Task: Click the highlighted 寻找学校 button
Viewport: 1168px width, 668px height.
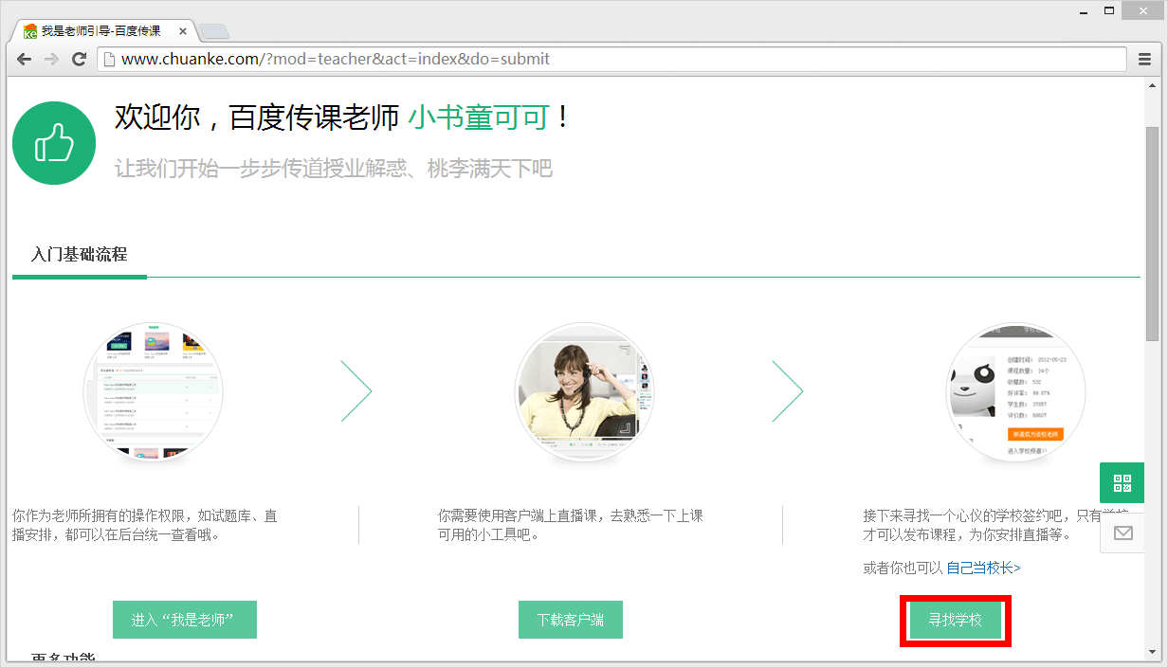Action: click(955, 620)
